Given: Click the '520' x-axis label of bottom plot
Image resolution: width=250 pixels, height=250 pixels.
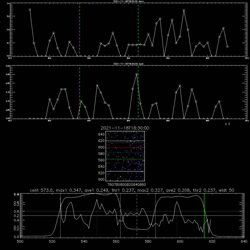Looking at the screenshot, I should [52, 241].
